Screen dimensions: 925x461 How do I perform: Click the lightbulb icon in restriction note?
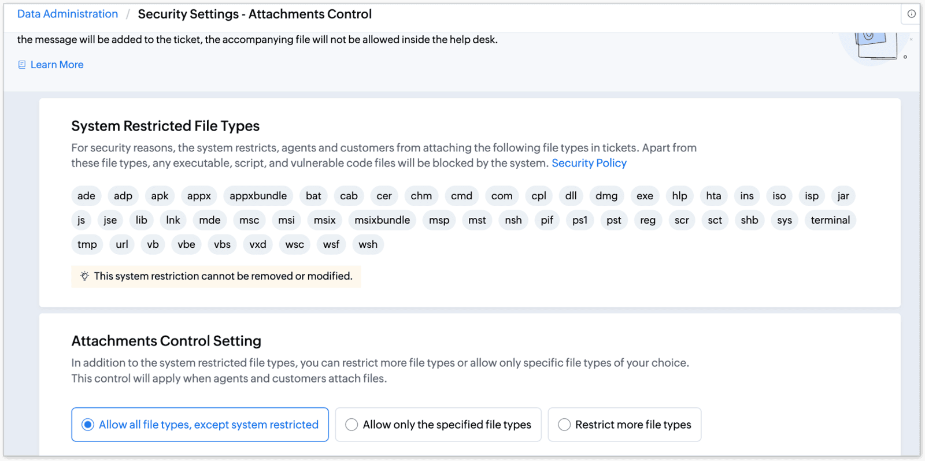click(x=84, y=276)
